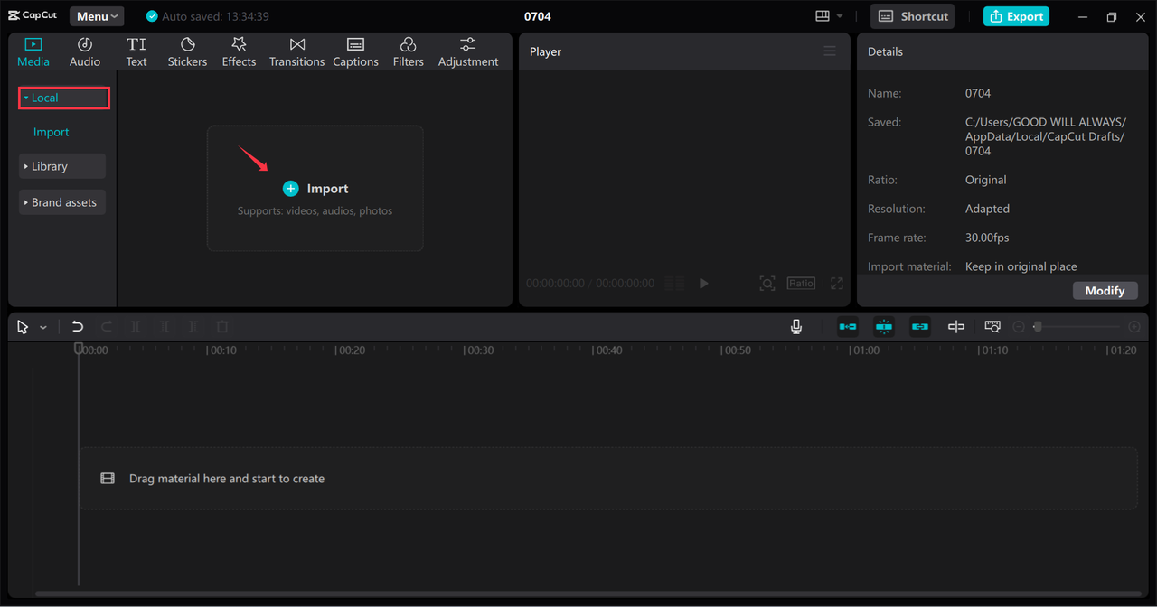Click the timeline zoom out minus
This screenshot has width=1157, height=607.
tap(1019, 327)
